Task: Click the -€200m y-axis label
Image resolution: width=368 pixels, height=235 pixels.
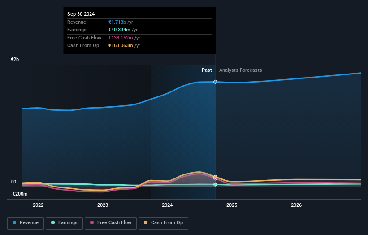Action: (19, 194)
